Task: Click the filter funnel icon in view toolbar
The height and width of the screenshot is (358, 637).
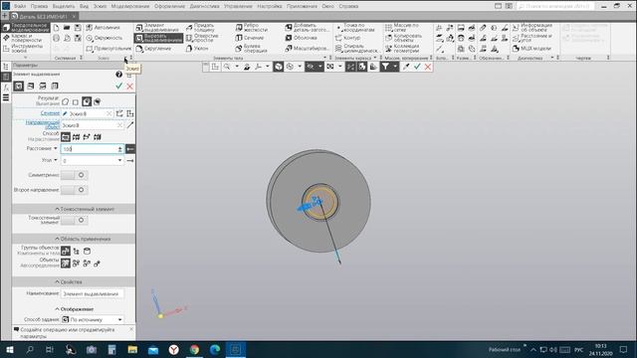Action: 385,67
